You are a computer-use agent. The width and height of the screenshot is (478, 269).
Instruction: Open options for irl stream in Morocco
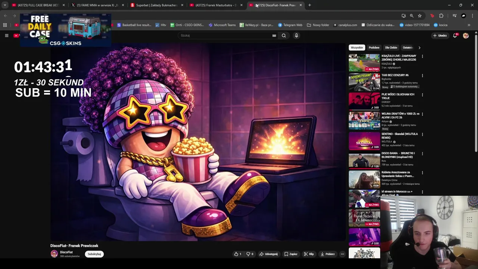[x=422, y=192]
